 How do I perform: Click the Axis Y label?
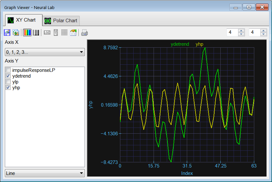point(11,61)
